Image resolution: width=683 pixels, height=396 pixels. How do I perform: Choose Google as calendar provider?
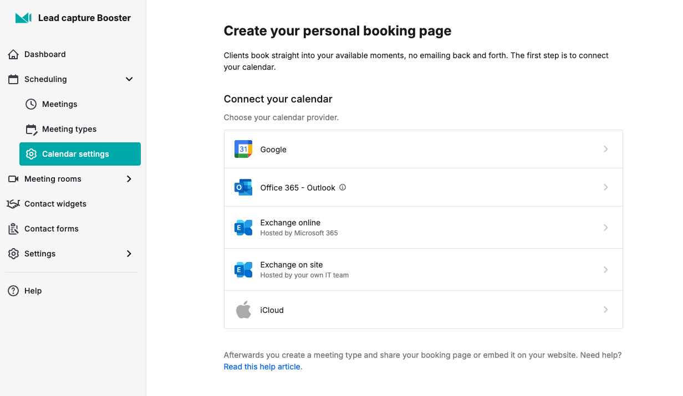click(x=424, y=149)
